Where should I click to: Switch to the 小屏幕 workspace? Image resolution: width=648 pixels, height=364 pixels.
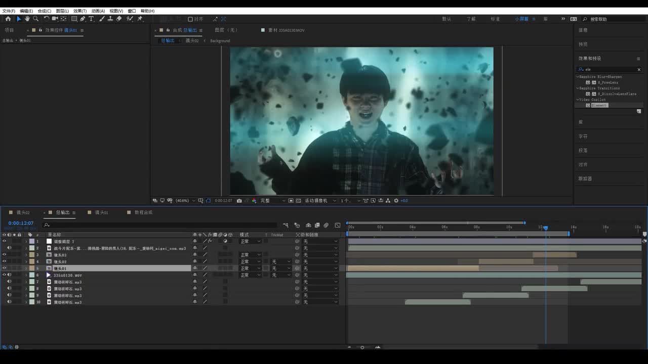[x=521, y=19]
